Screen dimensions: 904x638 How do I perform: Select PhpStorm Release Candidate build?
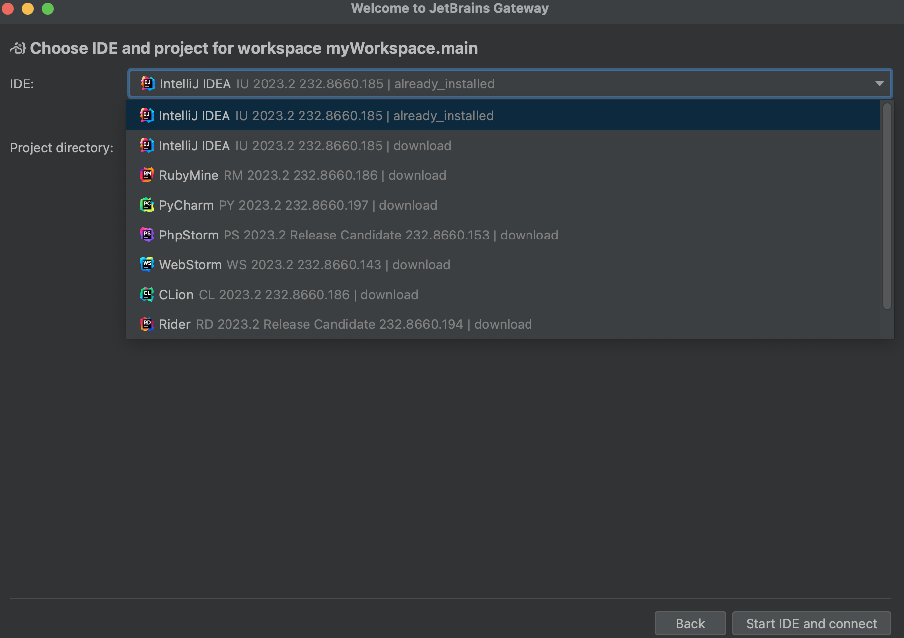coord(348,235)
